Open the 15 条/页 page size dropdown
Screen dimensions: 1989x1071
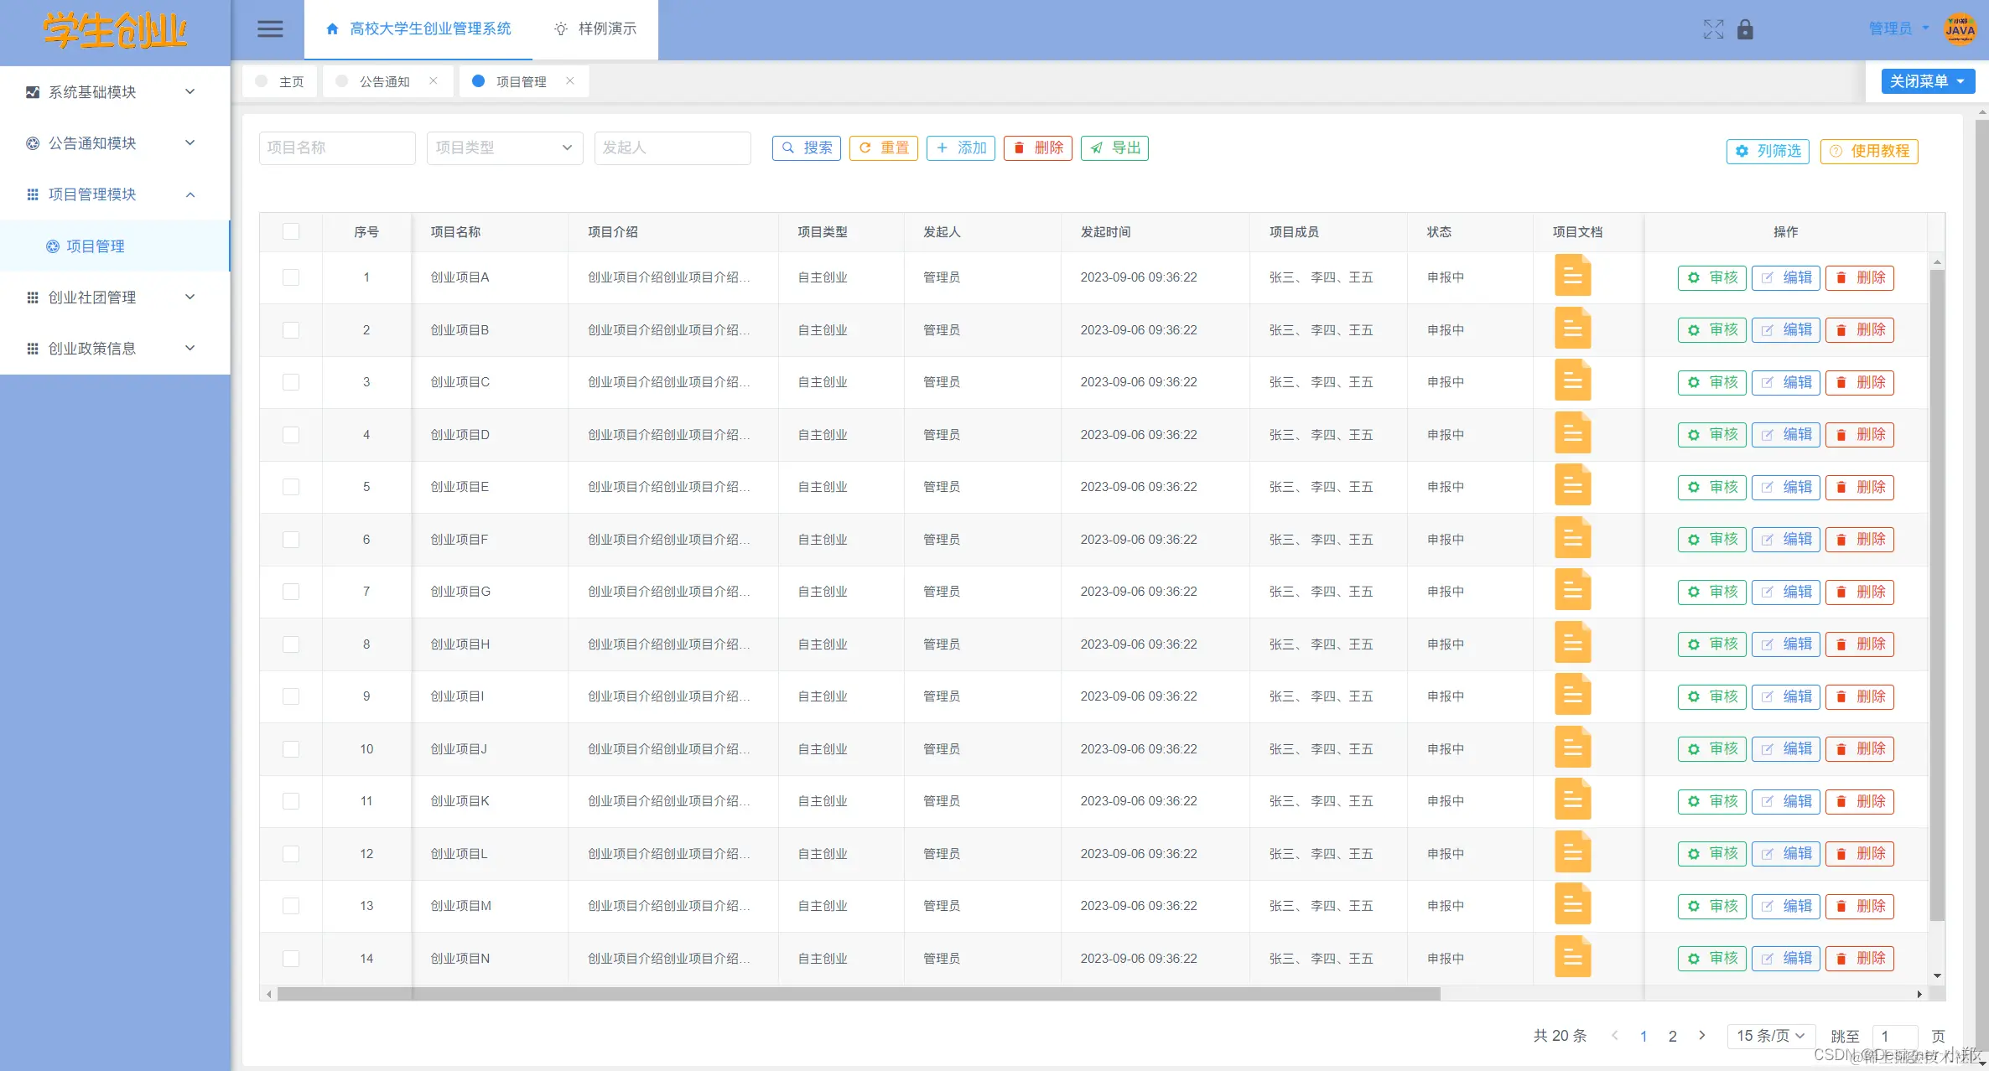tap(1770, 1036)
